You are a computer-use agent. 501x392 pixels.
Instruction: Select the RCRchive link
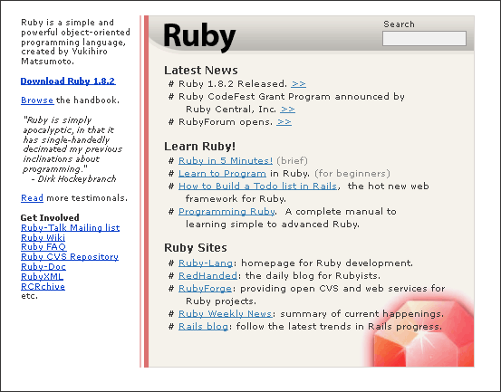(x=43, y=287)
